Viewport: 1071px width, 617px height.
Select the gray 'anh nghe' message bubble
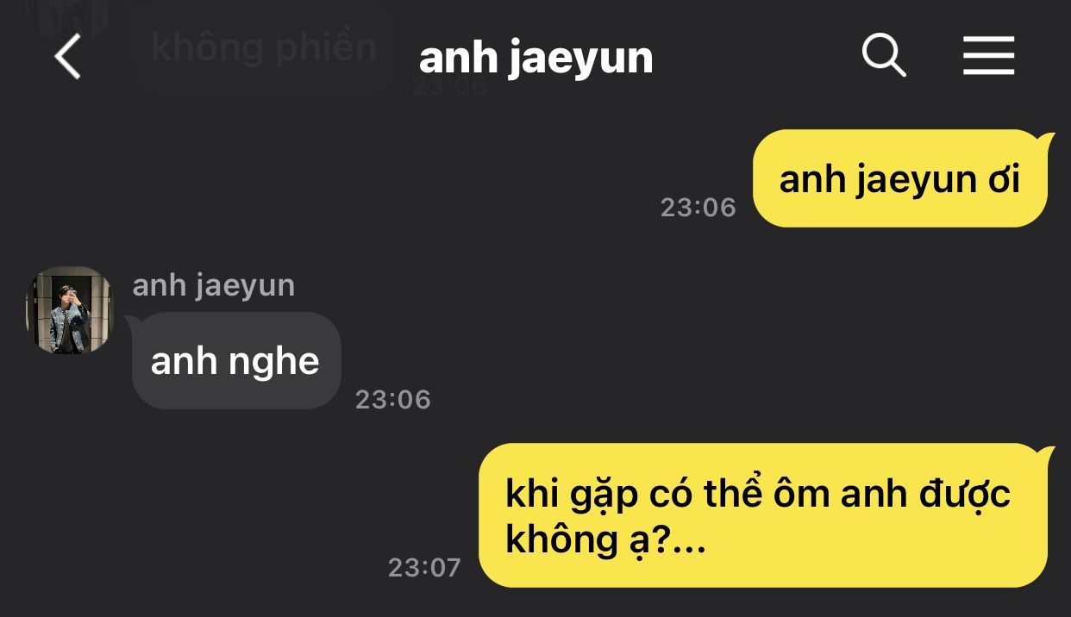click(x=235, y=360)
